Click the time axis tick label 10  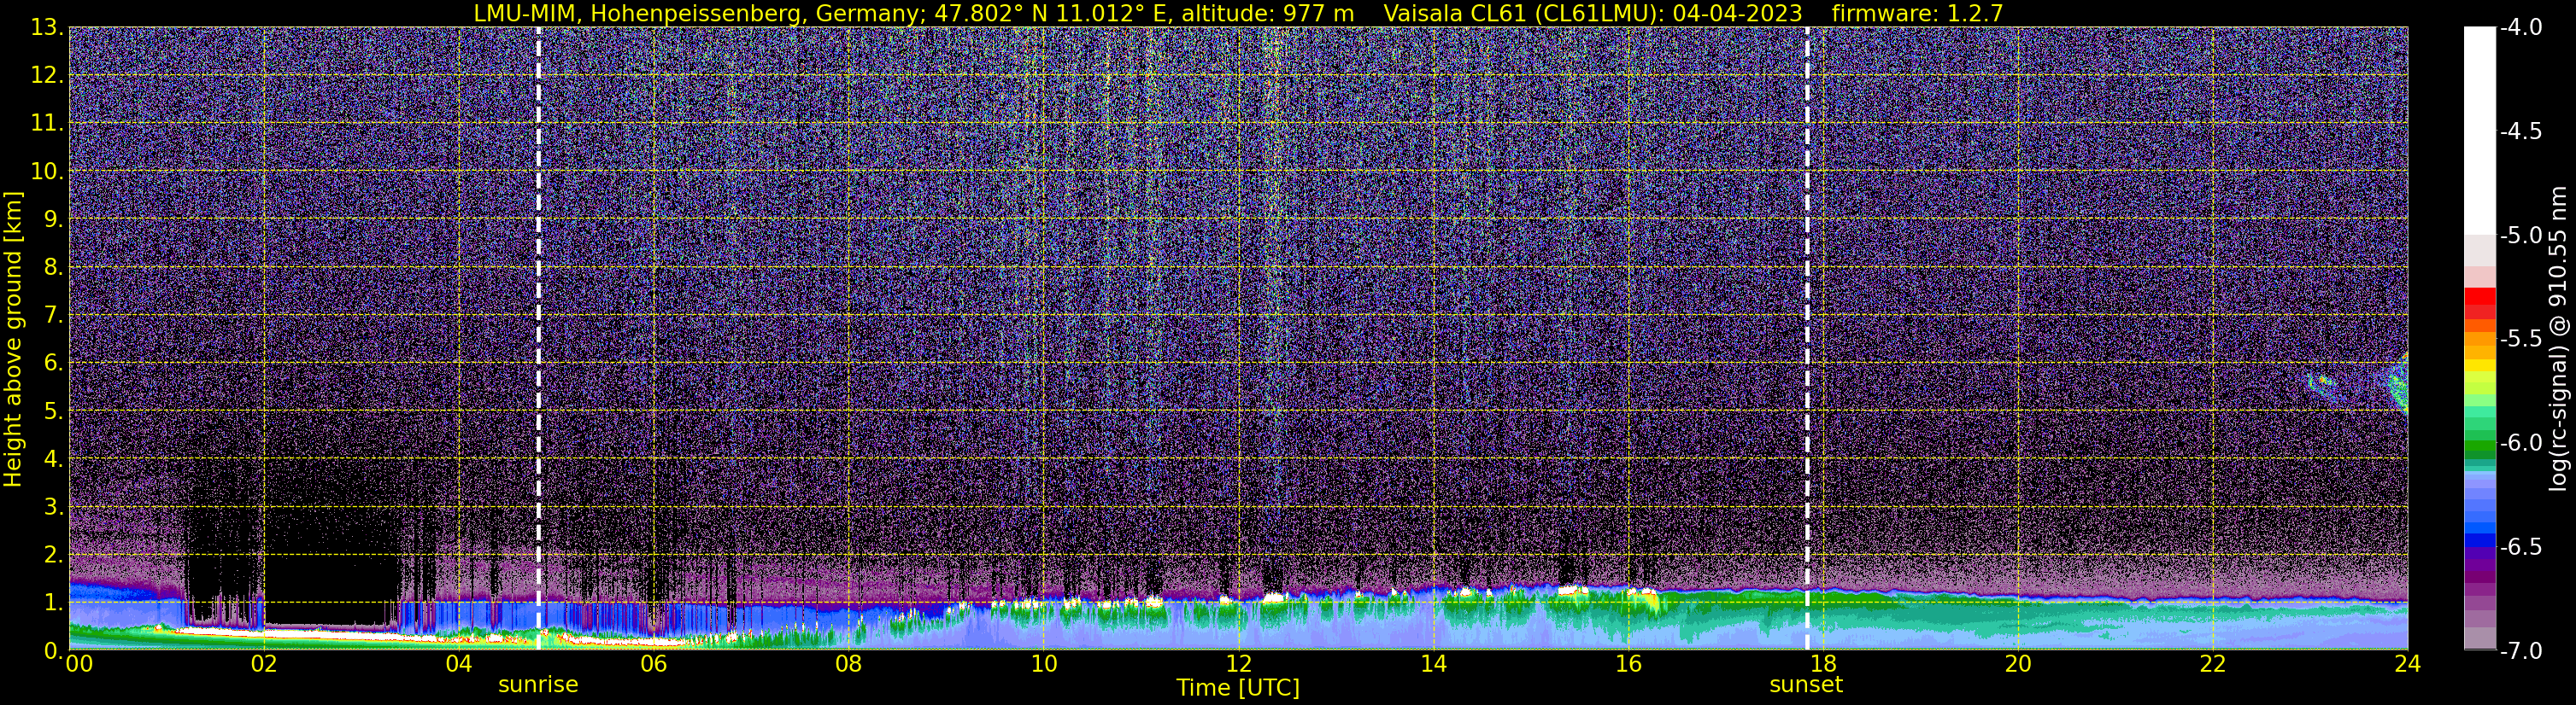1043,663
